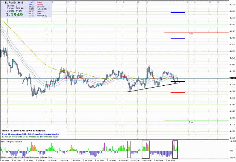The image size is (236, 162).
Task: Click the 7 Jun 12:45 time label
Action: click(64, 160)
